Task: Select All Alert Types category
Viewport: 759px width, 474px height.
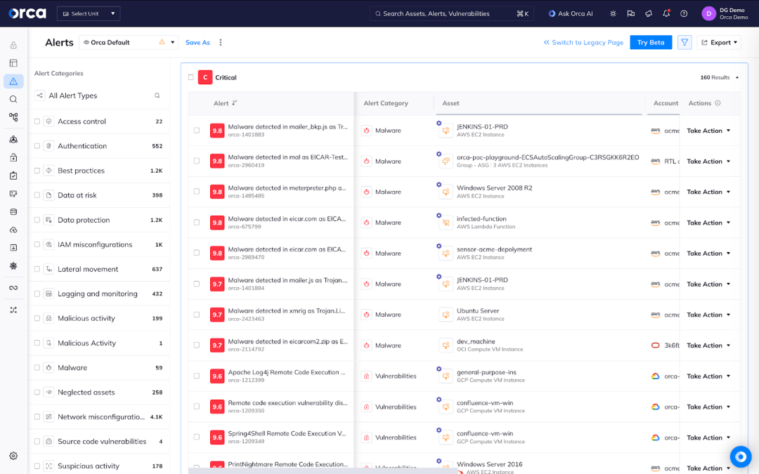Action: point(72,96)
